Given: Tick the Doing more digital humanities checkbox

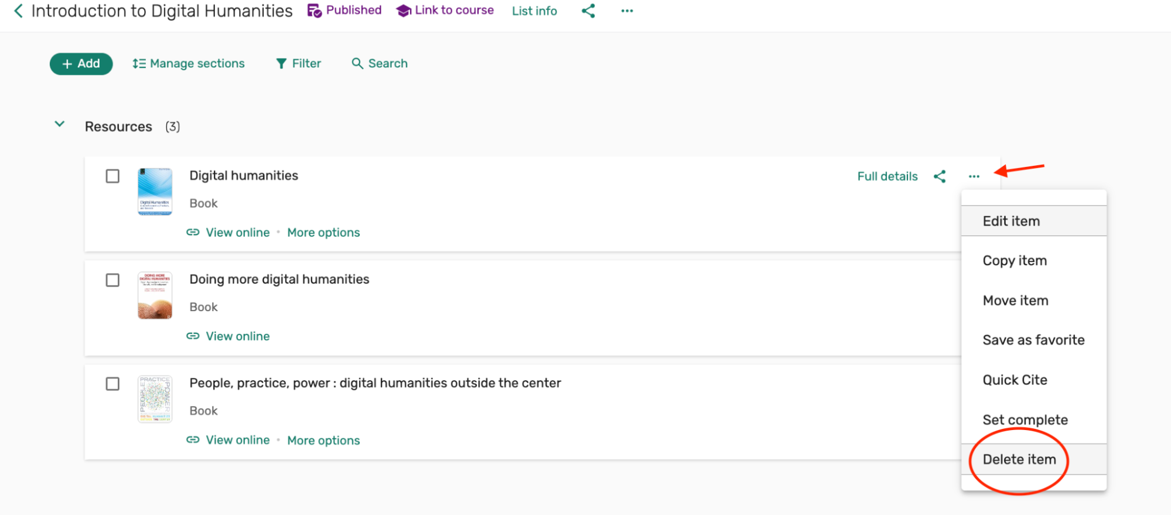Looking at the screenshot, I should pos(112,280).
